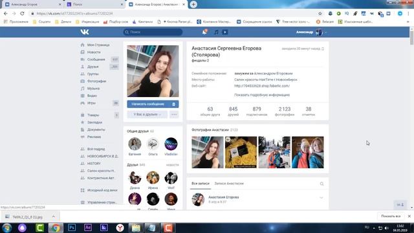414x233 pixels.
Task: Click the 38 отметок counter
Action: pyautogui.click(x=309, y=111)
